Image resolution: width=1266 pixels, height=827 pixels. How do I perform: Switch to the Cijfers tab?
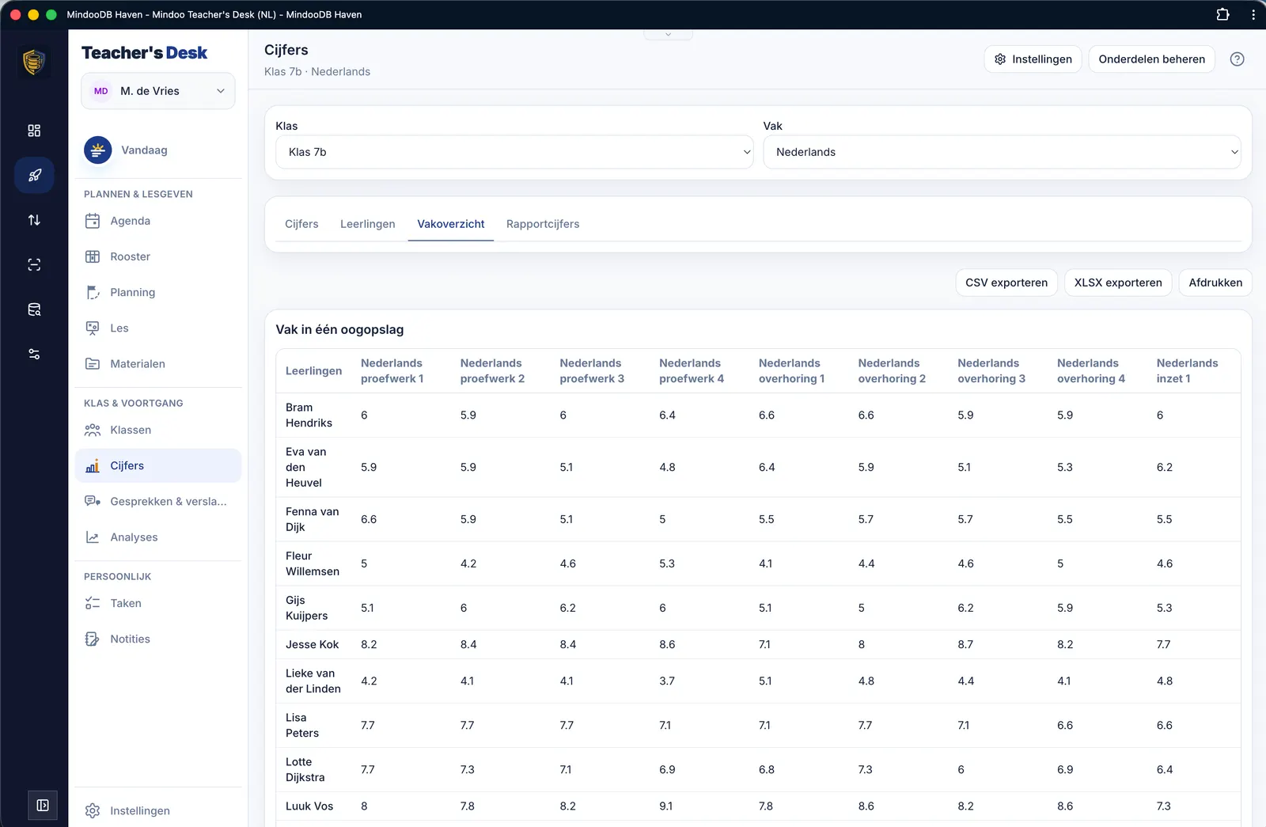301,224
